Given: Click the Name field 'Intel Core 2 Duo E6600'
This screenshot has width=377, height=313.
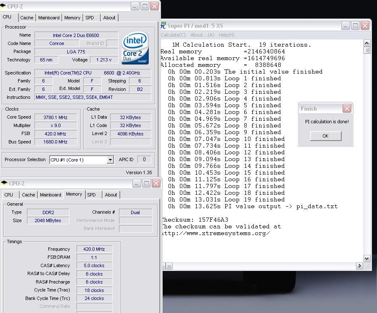Looking at the screenshot, I should [x=76, y=35].
